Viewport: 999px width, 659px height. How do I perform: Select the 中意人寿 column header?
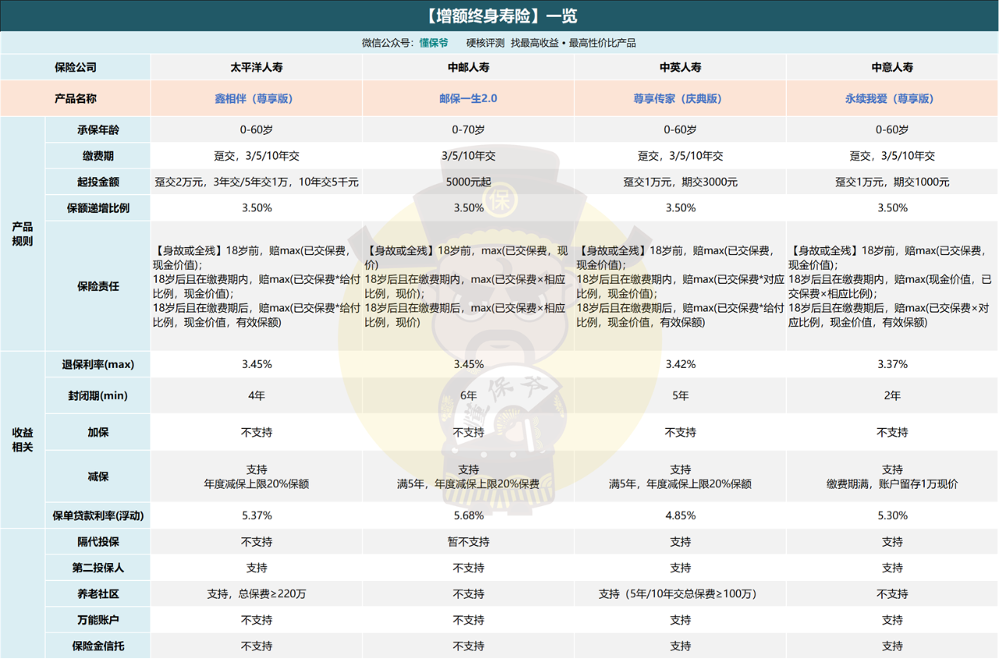[892, 67]
